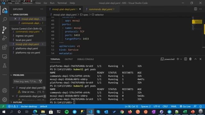205x115 pixels.
Task: Open the Selection menu
Action: point(27,3)
